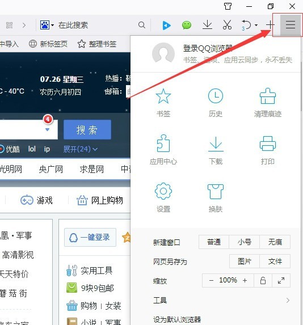Open the 网上购物 category tab
The height and width of the screenshot is (325, 303).
coord(99,200)
